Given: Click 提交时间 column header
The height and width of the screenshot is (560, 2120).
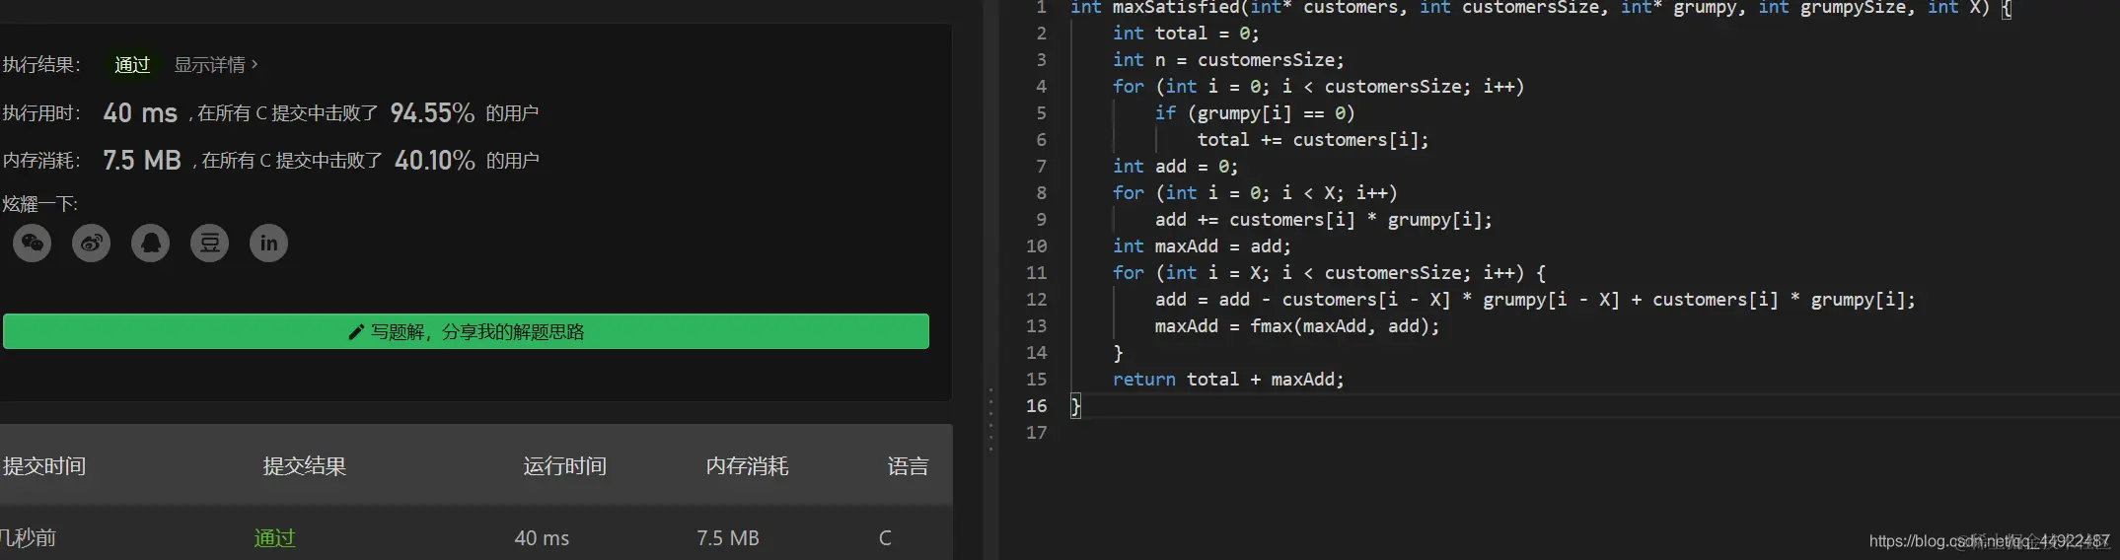Looking at the screenshot, I should (x=44, y=466).
